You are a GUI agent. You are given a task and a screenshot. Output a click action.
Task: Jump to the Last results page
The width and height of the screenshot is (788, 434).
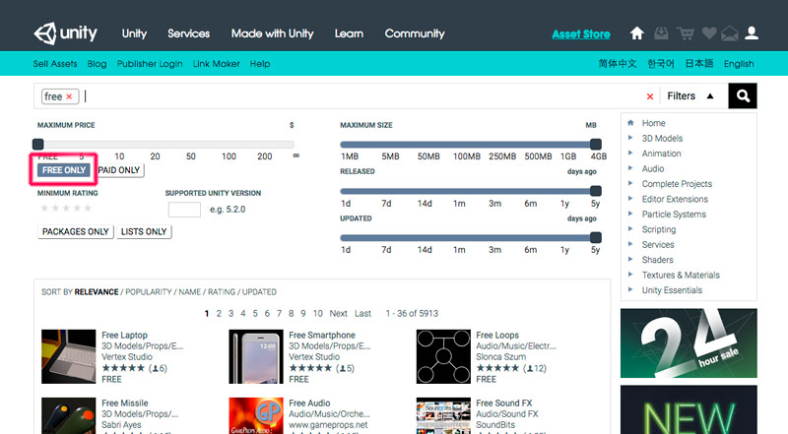(x=362, y=313)
